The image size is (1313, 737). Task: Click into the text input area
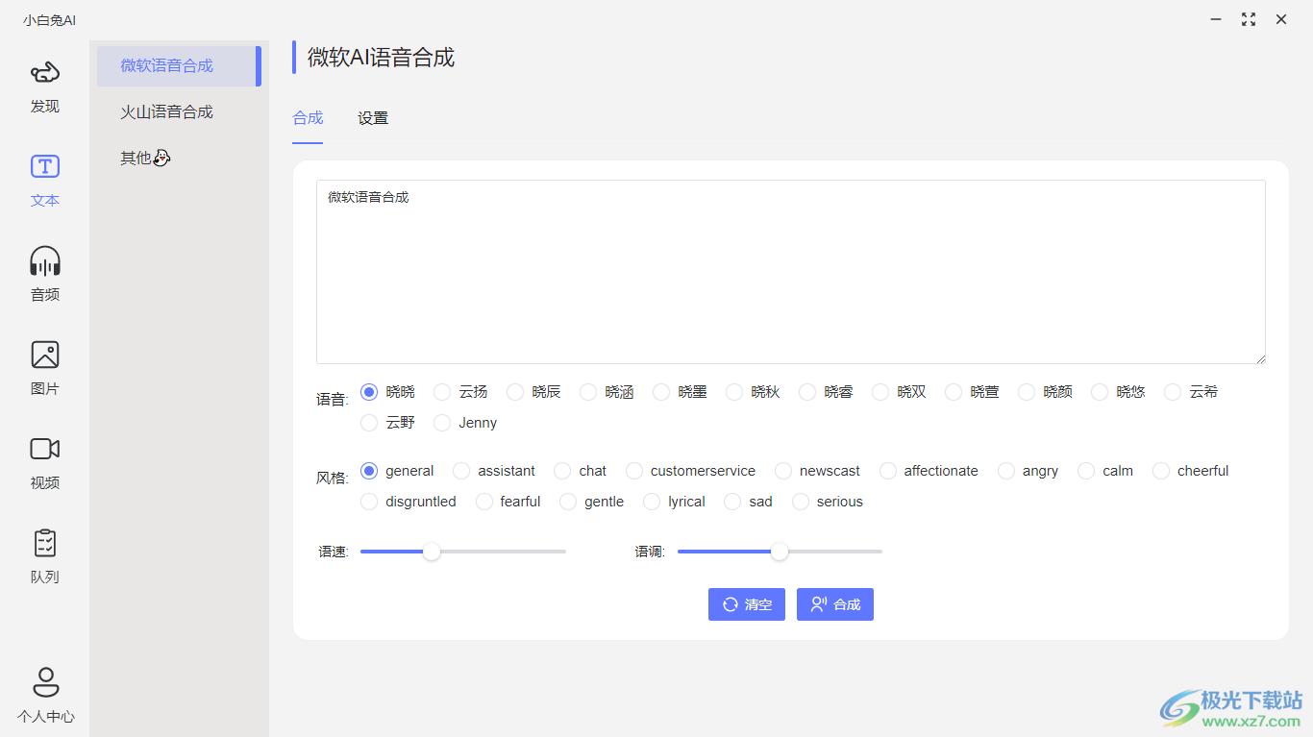[x=791, y=272]
